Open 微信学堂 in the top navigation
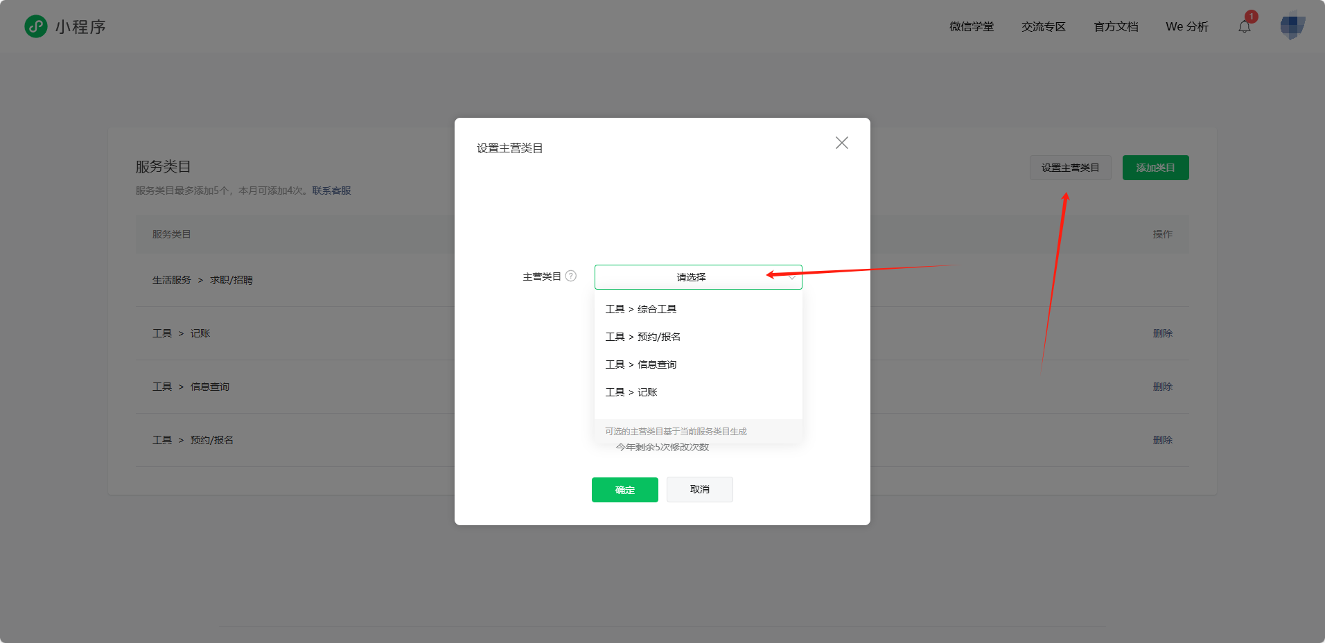The image size is (1325, 643). tap(972, 26)
